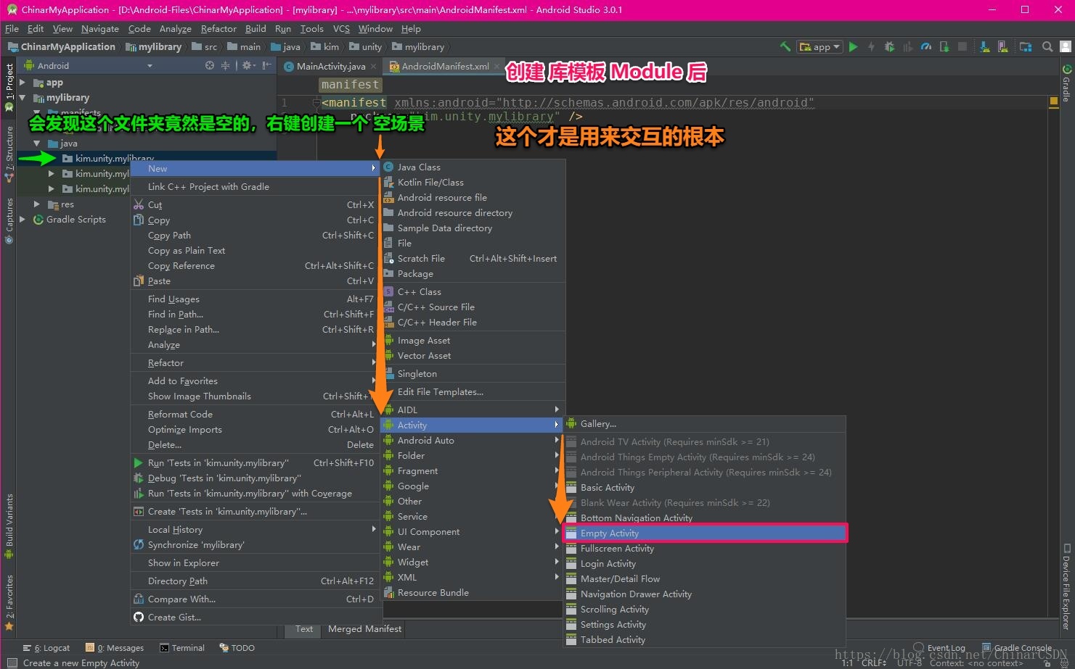The width and height of the screenshot is (1075, 669).
Task: Click Copy Path in the context menu
Action: (254, 236)
